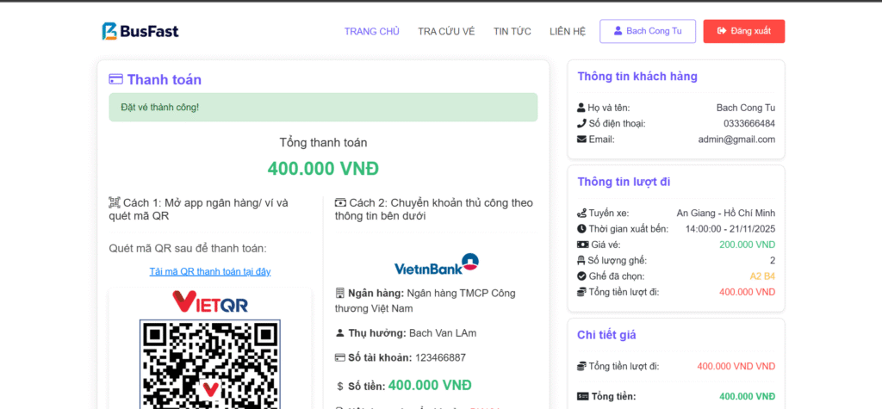Click the Thông tin khách hàng heading

pos(637,77)
